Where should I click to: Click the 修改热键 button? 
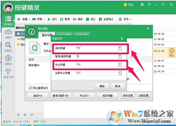coord(108,96)
